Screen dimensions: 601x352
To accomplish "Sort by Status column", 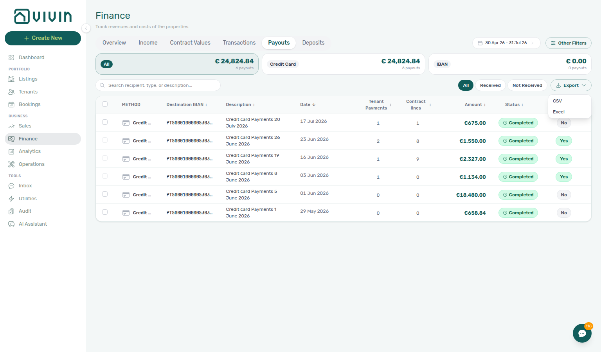I will (514, 104).
